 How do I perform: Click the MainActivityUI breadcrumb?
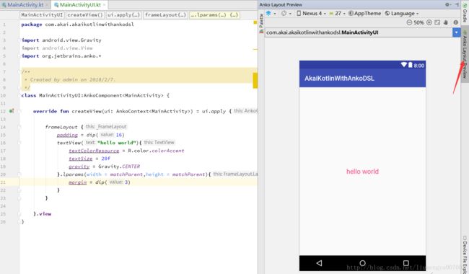click(42, 15)
